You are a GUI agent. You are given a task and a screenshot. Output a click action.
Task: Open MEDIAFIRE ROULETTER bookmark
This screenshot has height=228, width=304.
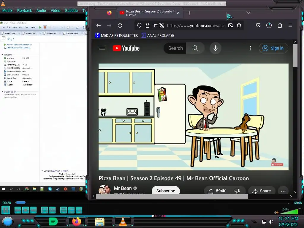tap(116, 36)
